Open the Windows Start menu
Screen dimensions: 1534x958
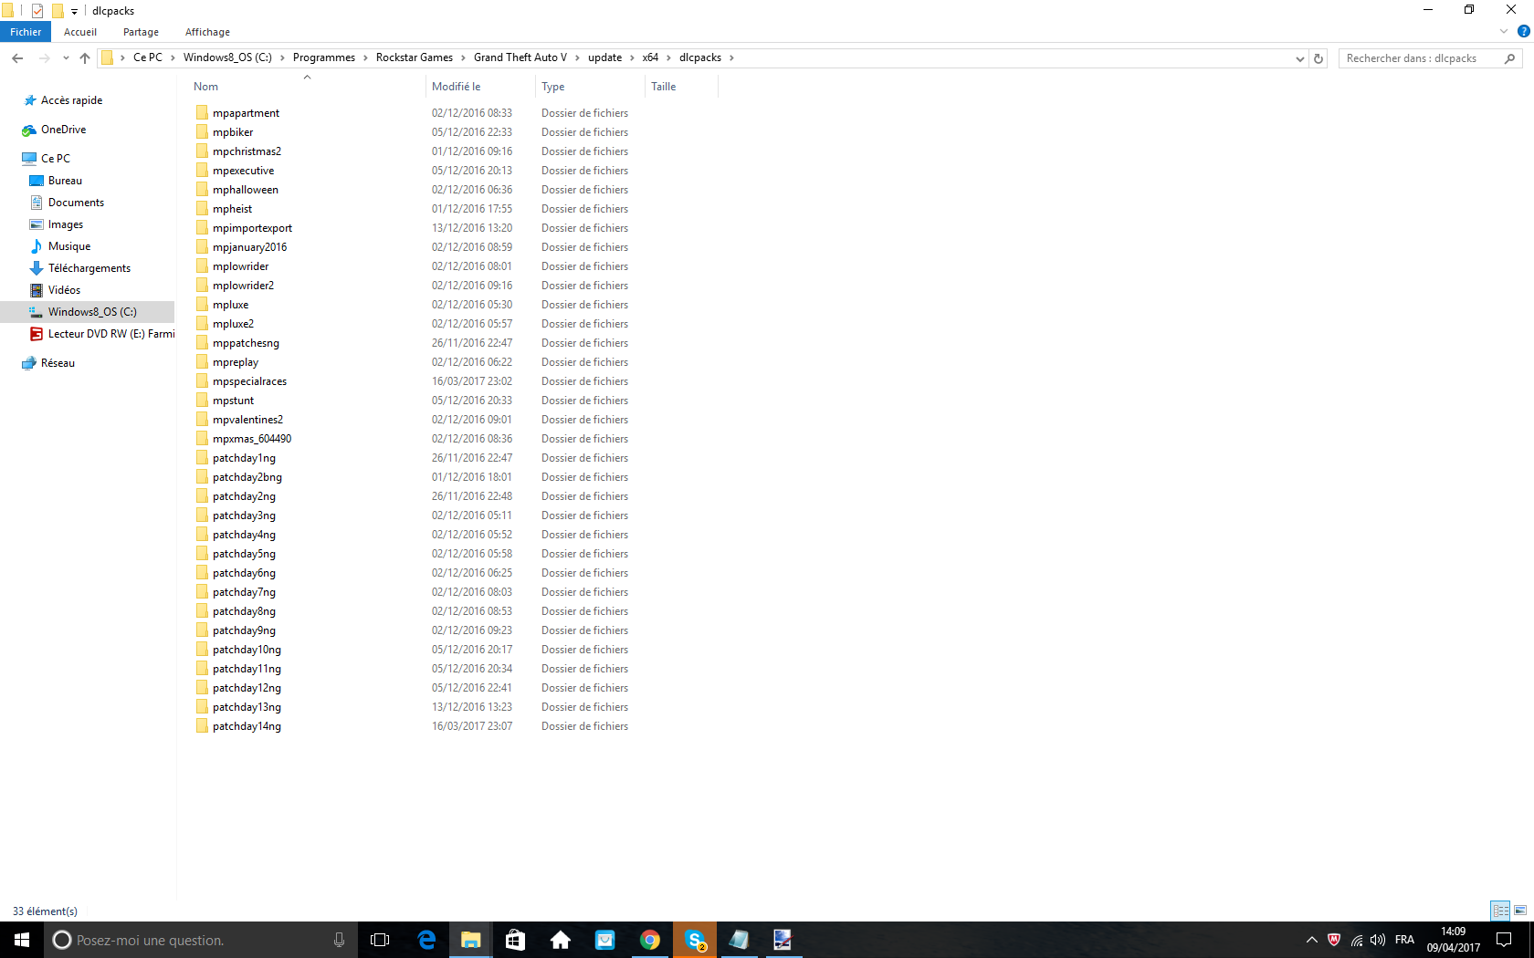click(x=22, y=940)
